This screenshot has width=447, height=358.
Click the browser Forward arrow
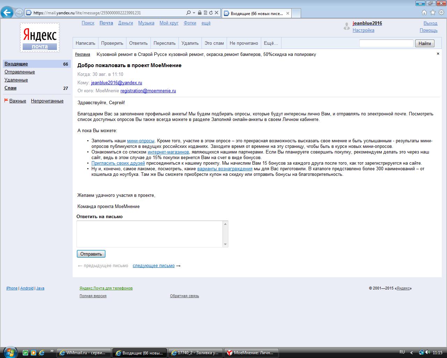19,13
